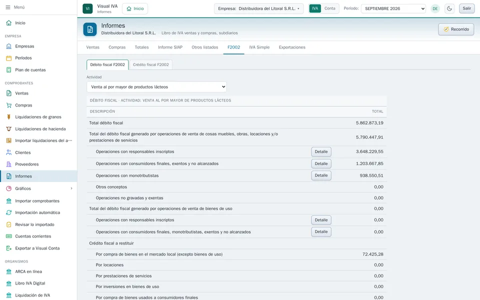The height and width of the screenshot is (300, 480).
Task: Click the Exportar a Visual Conta icon
Action: click(x=9, y=248)
